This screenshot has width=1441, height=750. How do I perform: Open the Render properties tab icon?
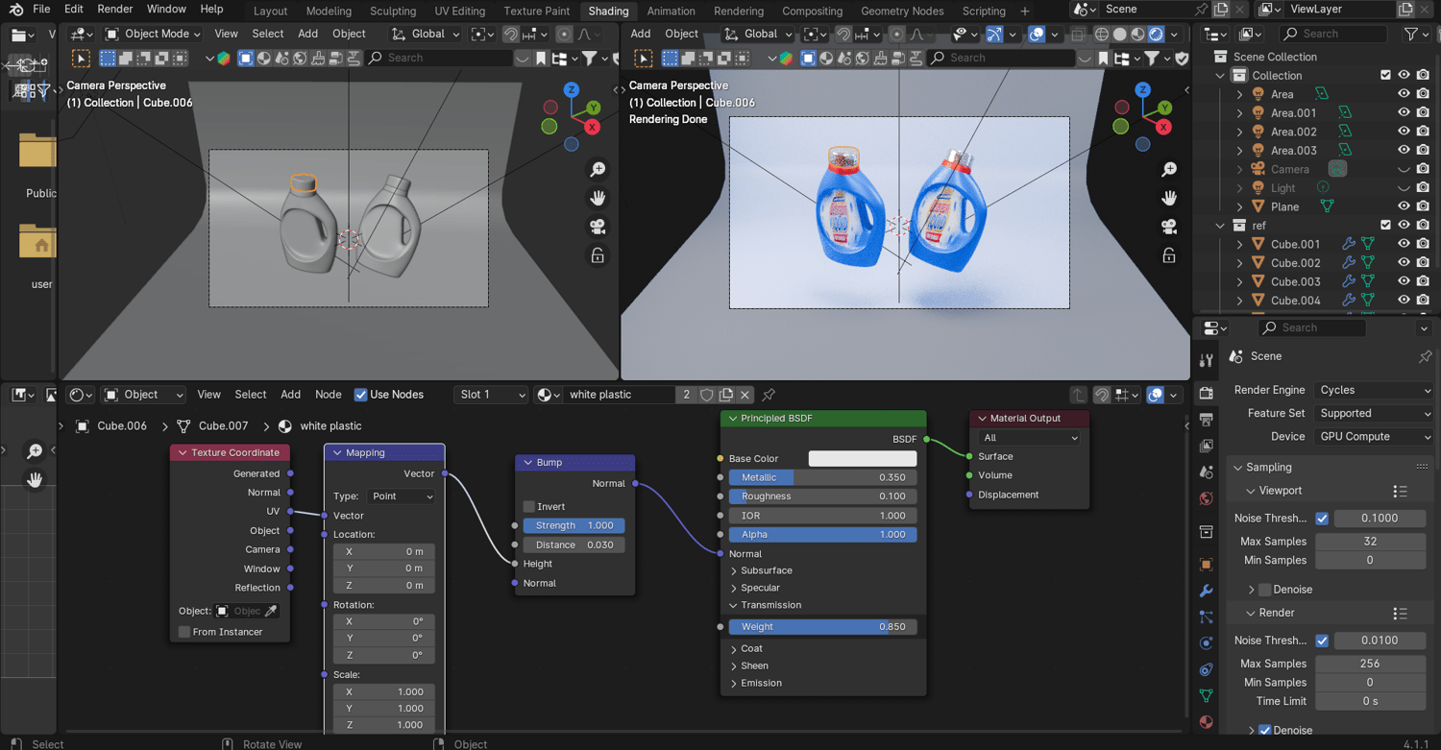pos(1207,393)
